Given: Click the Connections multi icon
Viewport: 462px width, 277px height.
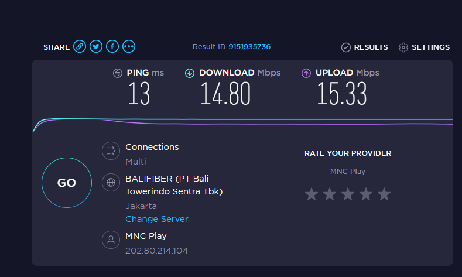Looking at the screenshot, I should point(111,151).
